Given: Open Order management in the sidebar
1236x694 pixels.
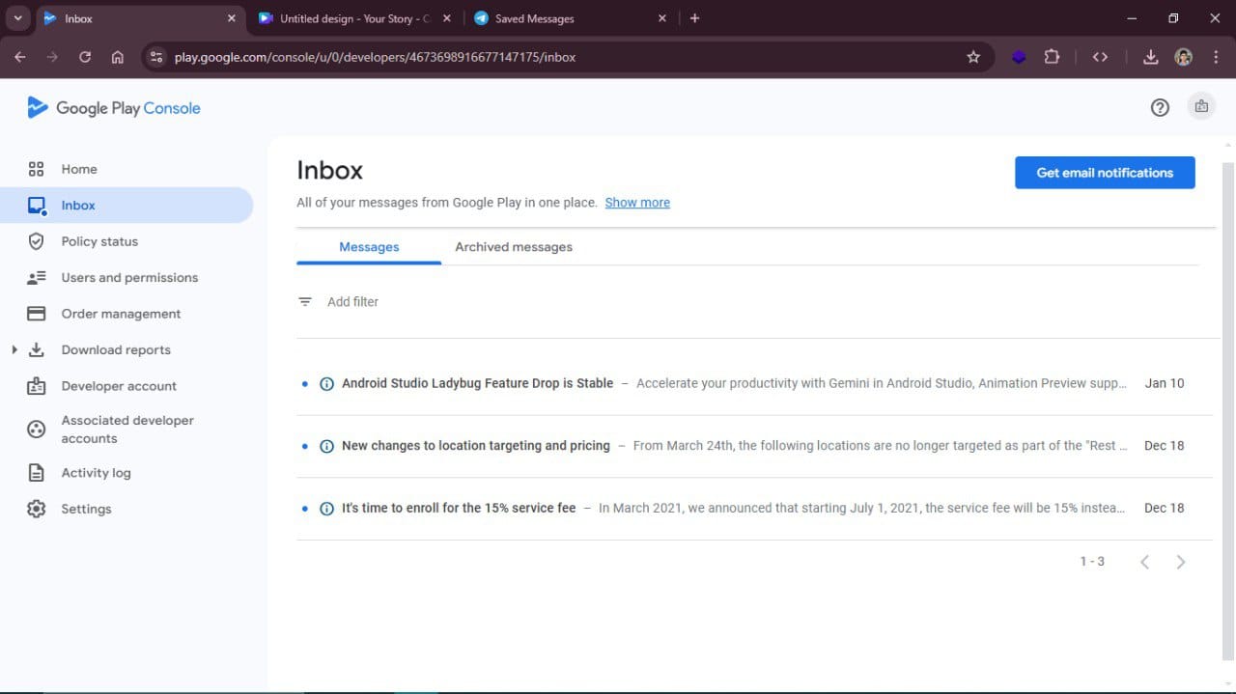Looking at the screenshot, I should (126, 314).
